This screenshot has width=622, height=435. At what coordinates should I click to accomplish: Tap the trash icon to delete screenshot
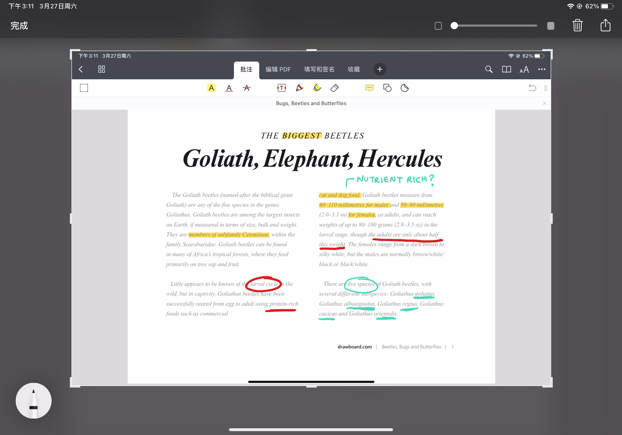pos(577,25)
